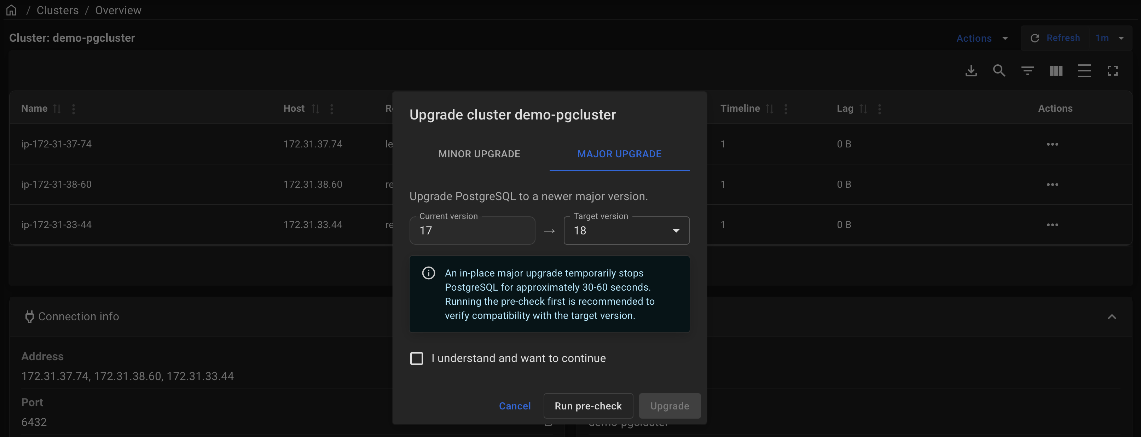The height and width of the screenshot is (437, 1141).
Task: Click the Actions column header
Action: point(1055,109)
